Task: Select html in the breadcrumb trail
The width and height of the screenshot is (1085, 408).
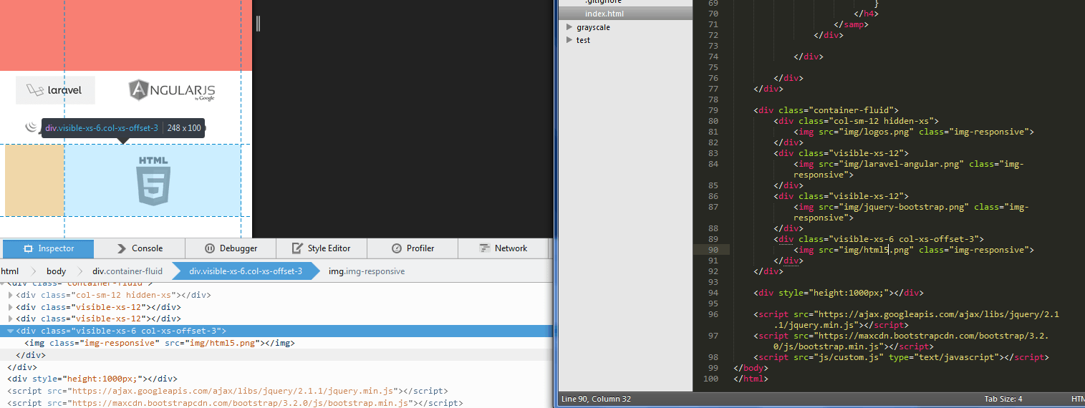Action: [x=9, y=271]
